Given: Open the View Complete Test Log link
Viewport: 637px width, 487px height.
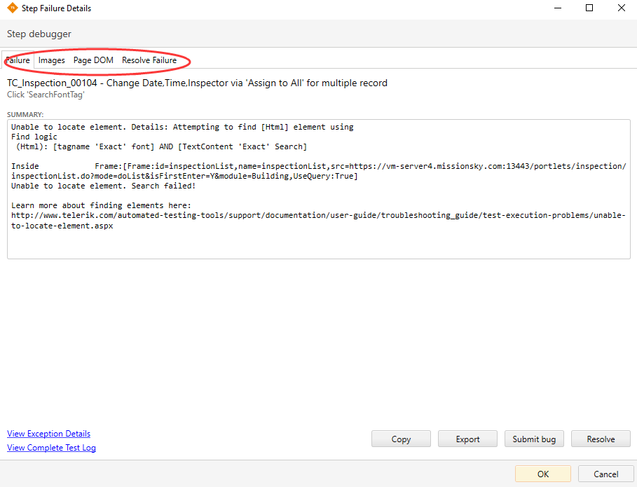Looking at the screenshot, I should (x=51, y=447).
